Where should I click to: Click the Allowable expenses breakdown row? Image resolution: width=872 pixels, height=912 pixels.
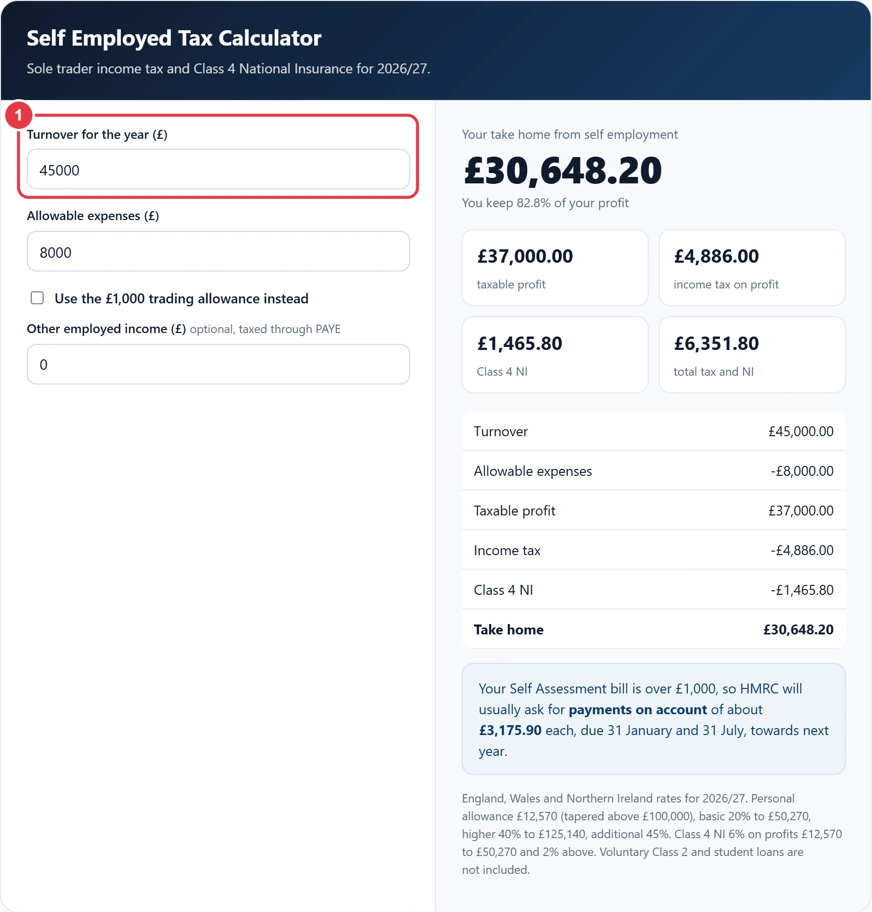pyautogui.click(x=654, y=471)
